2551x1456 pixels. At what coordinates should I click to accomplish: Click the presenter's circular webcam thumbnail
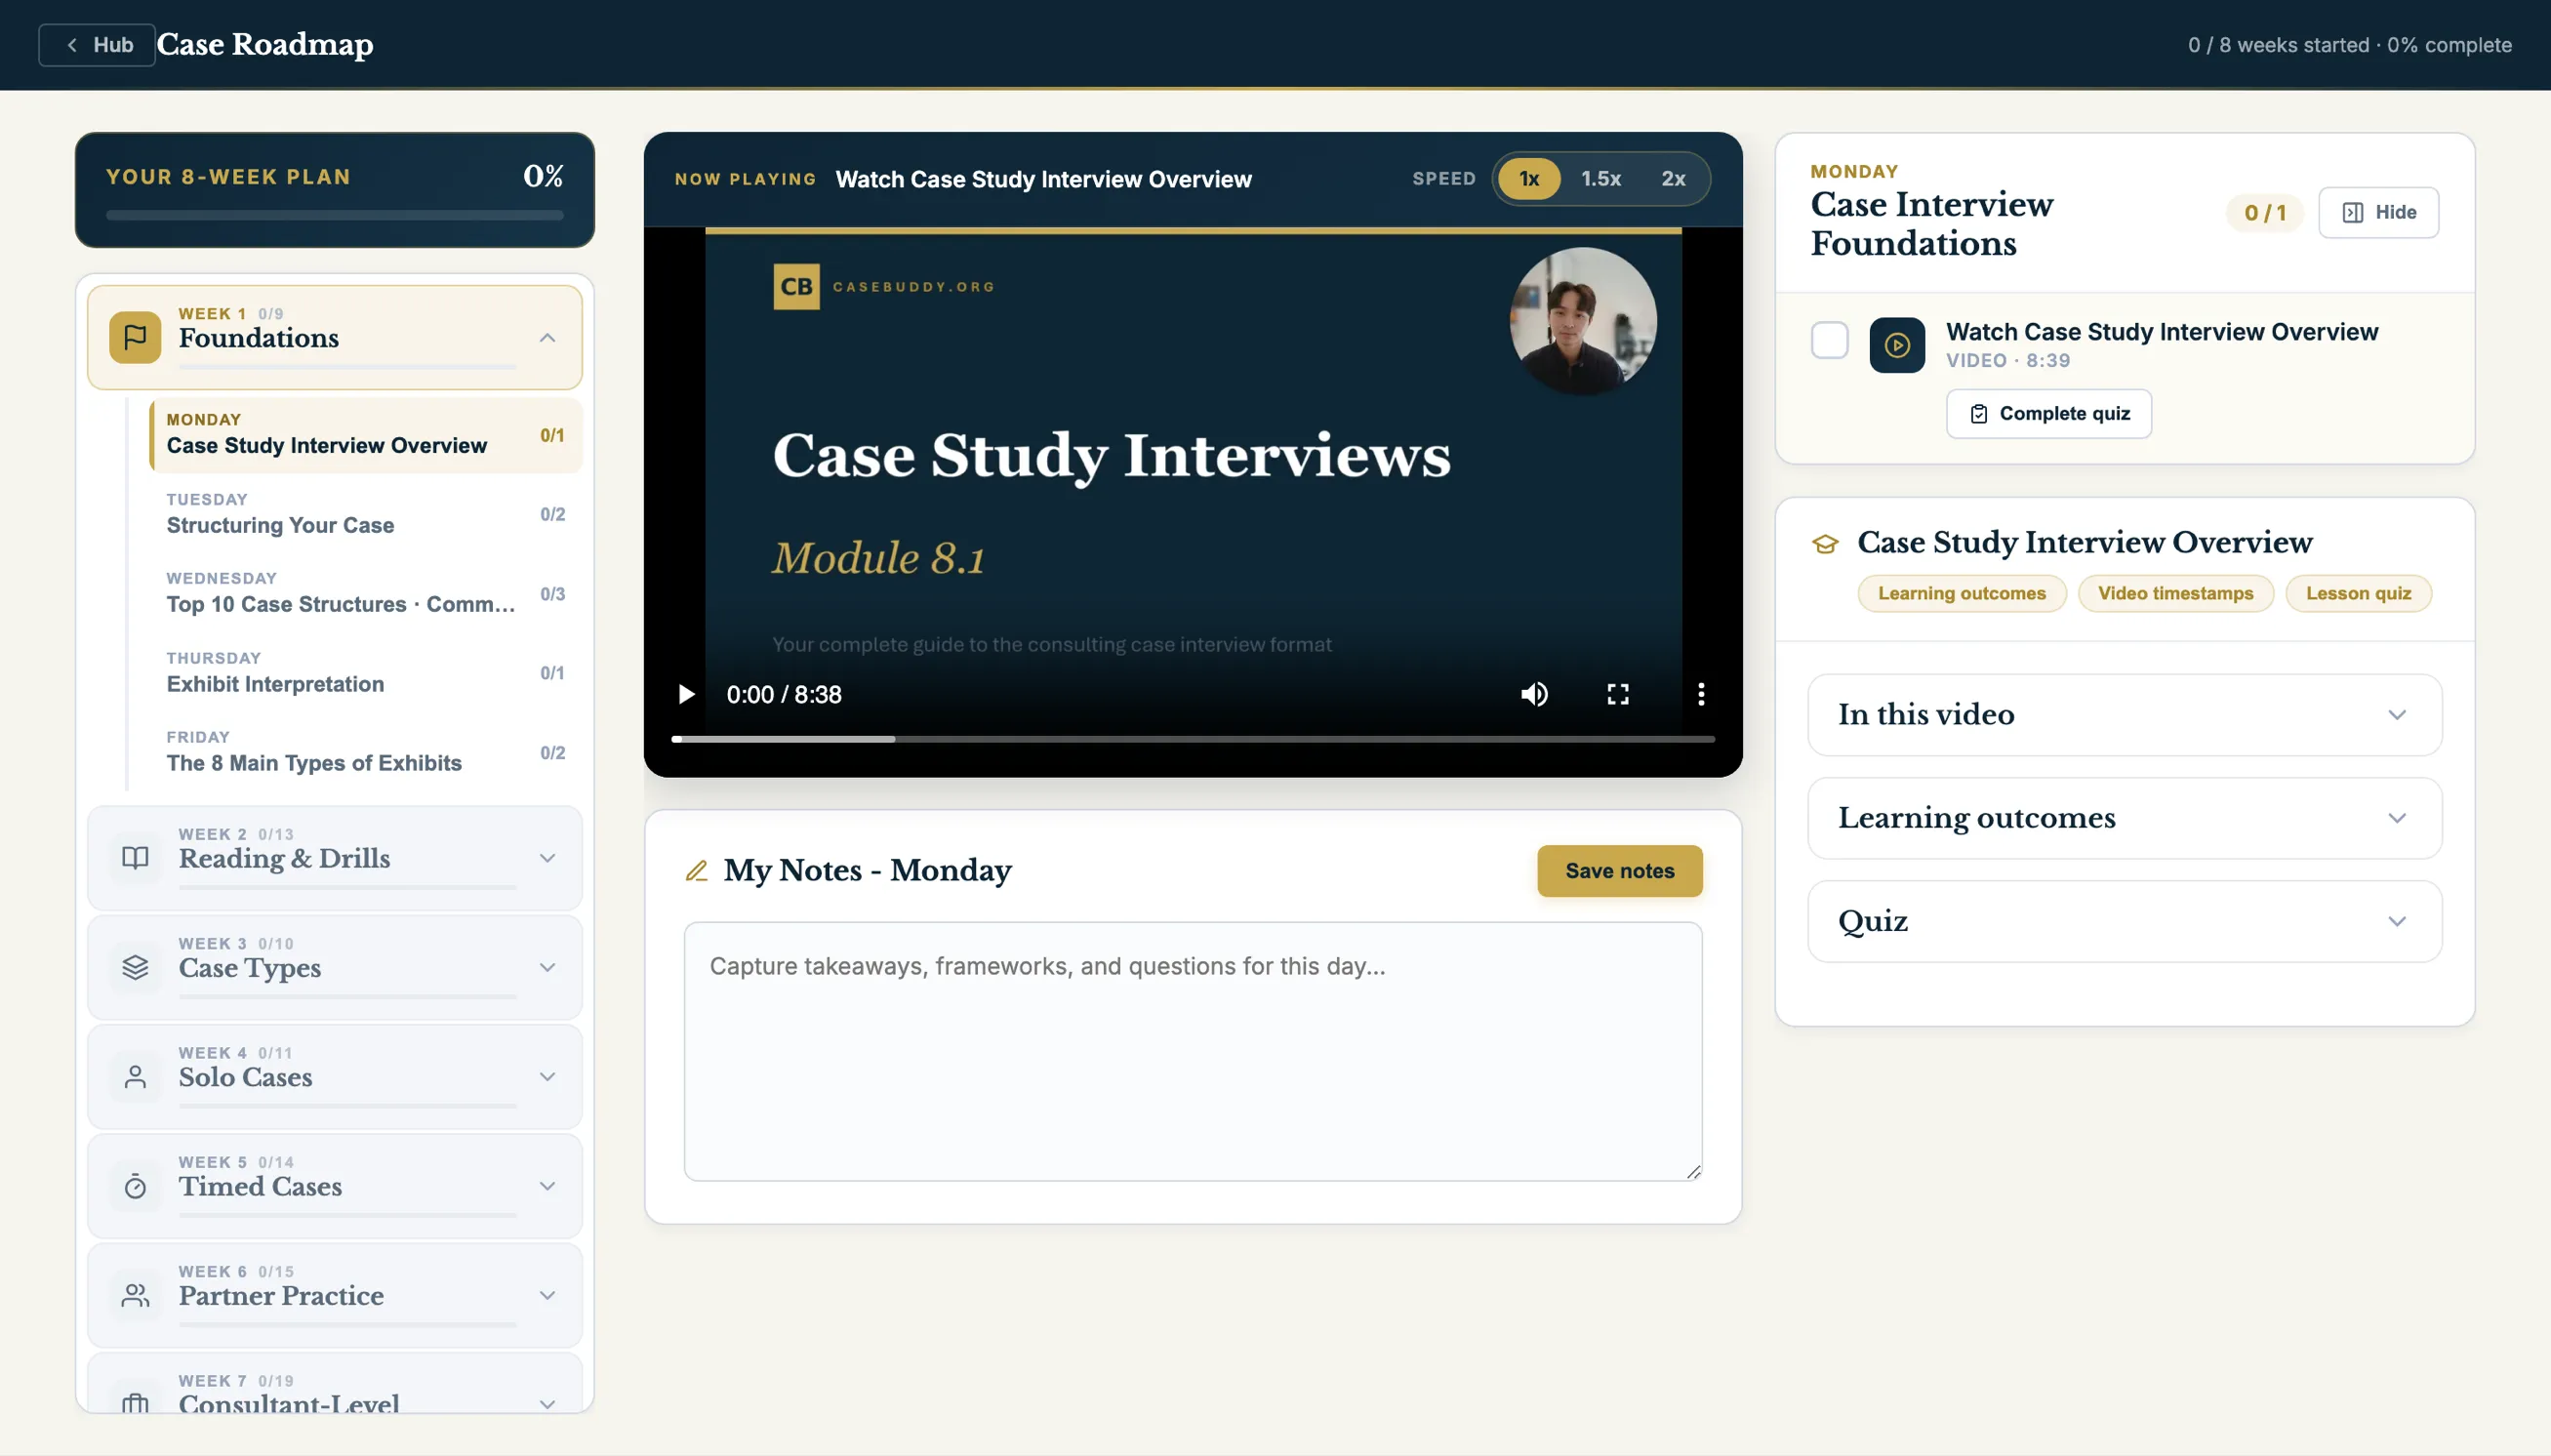coord(1583,321)
